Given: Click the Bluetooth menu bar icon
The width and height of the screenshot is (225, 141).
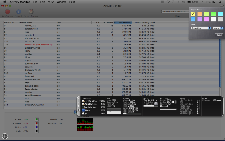Looking at the screenshot, I should 178,2.
